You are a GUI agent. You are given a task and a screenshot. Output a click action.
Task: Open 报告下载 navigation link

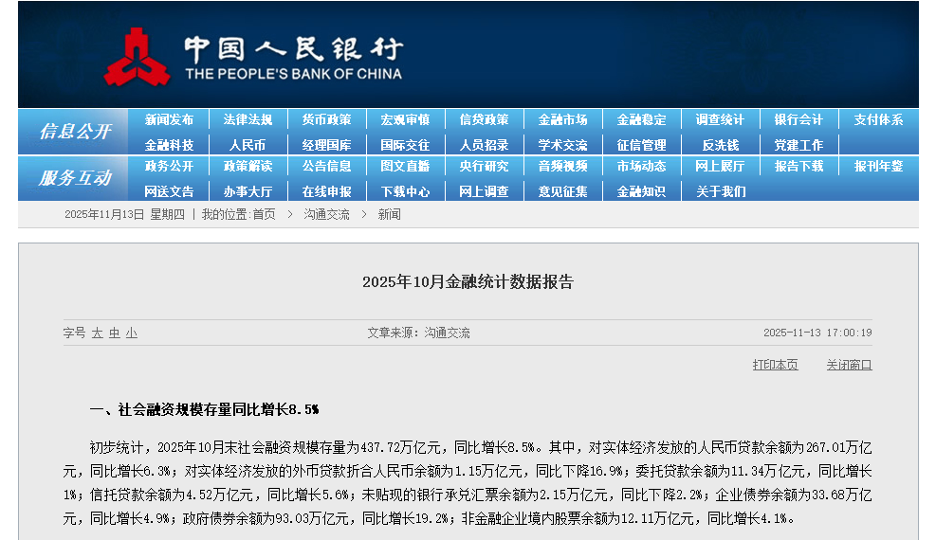[x=798, y=167]
